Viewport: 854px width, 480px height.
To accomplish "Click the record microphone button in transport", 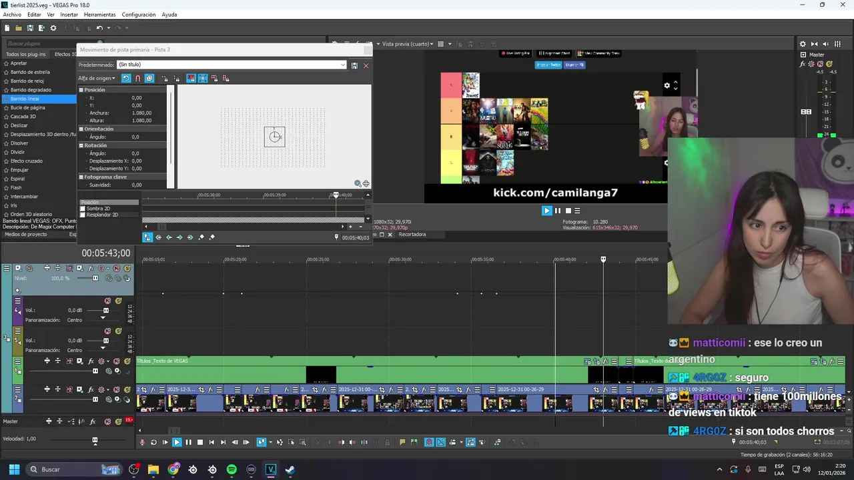I will (x=142, y=442).
